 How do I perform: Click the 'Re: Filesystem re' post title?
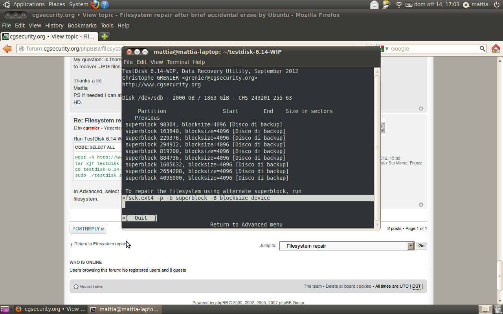(x=97, y=120)
